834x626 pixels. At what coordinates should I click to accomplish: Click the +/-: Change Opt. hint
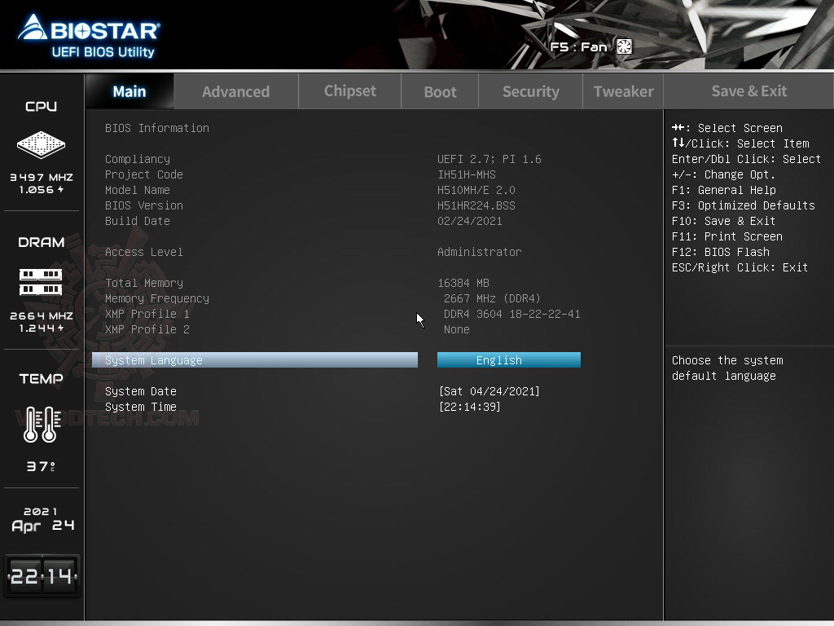pos(723,174)
